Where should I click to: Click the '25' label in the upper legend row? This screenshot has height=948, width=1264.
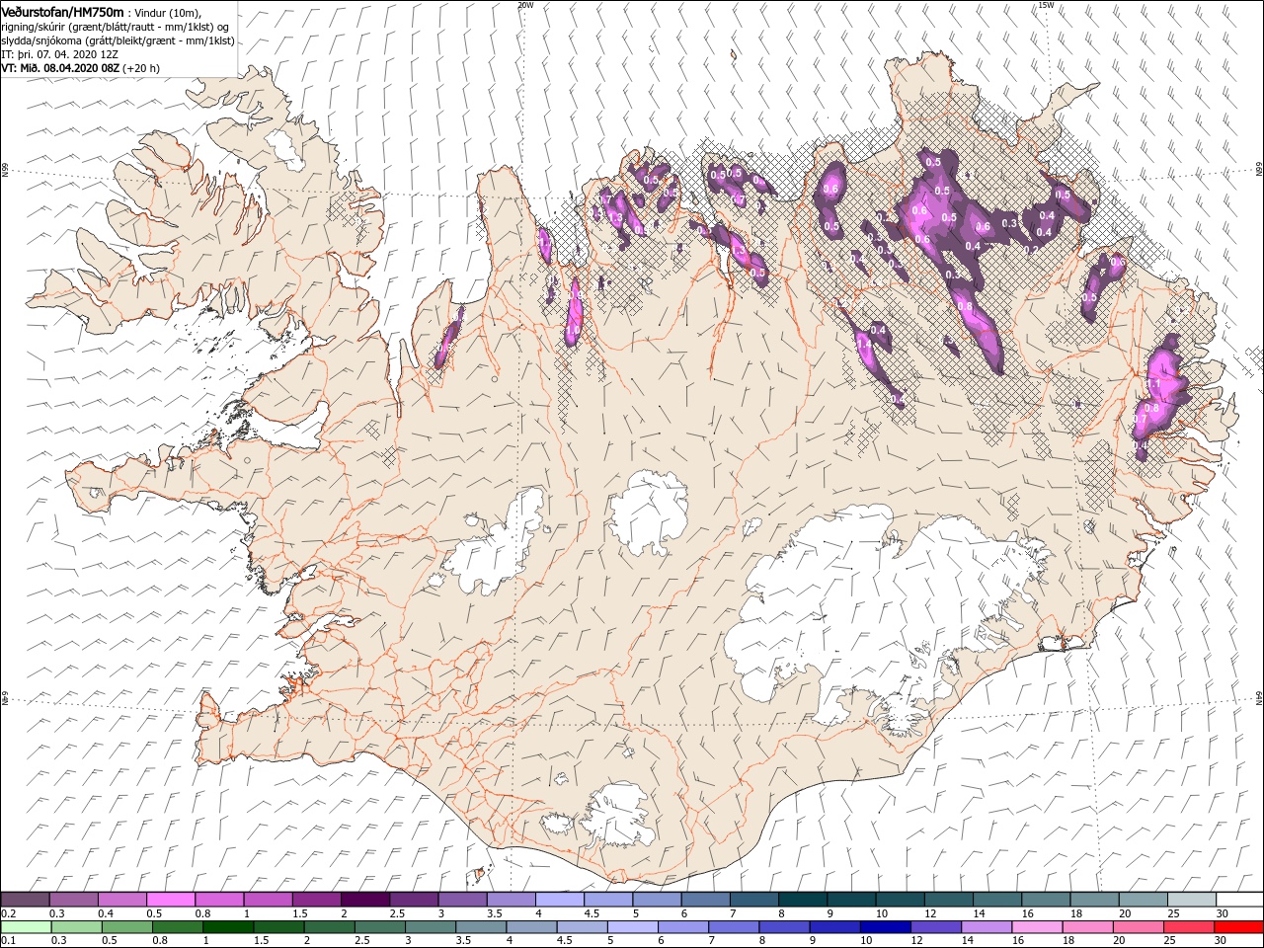[1173, 914]
